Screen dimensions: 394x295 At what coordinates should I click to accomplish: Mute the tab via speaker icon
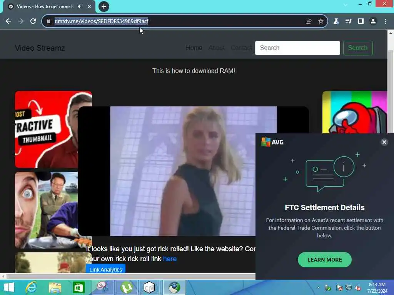[80, 7]
